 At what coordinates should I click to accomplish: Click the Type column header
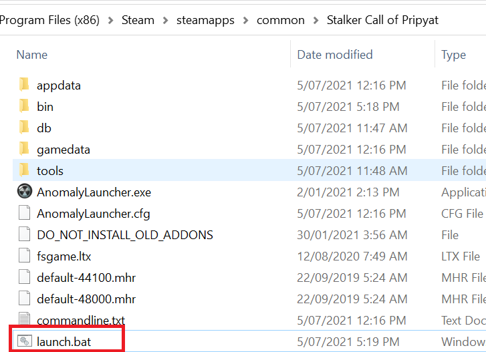pyautogui.click(x=454, y=55)
